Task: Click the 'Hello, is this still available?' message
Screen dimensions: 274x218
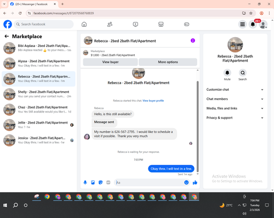Action: coord(113,114)
